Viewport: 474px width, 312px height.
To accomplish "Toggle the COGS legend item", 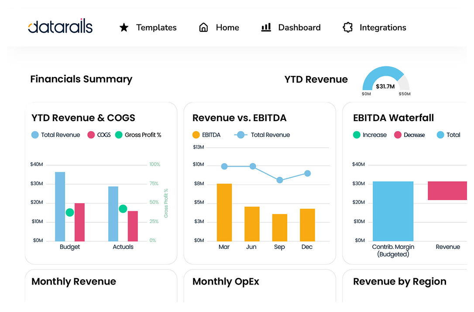I will coord(99,135).
